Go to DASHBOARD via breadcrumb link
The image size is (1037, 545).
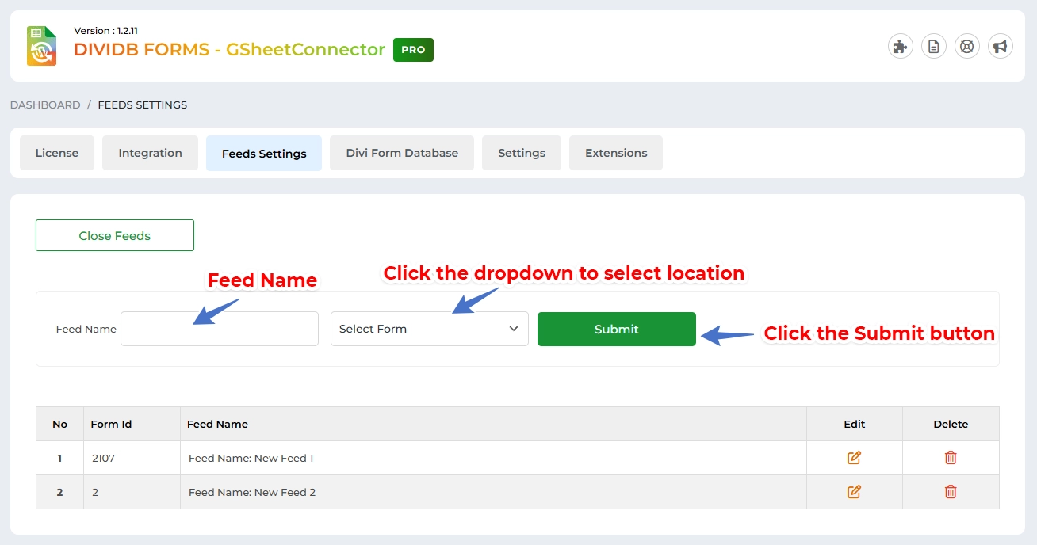coord(44,104)
